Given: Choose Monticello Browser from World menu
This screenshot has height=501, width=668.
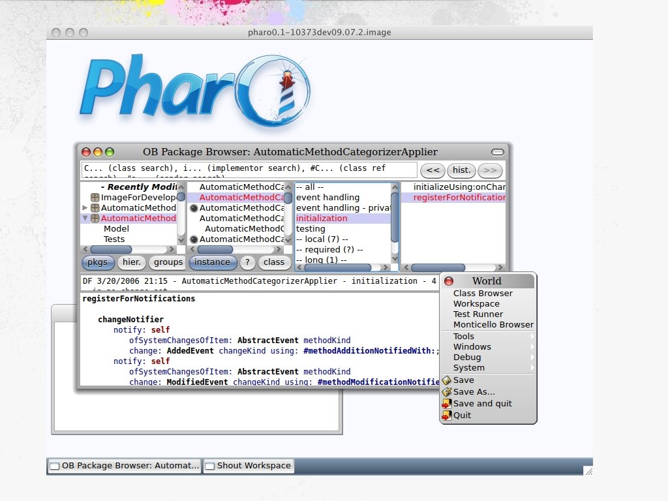Looking at the screenshot, I should pyautogui.click(x=487, y=325).
